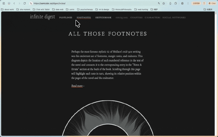The image size is (218, 137).
Task: Select the FOOTNOTES nav item
Action: pyautogui.click(x=84, y=17)
